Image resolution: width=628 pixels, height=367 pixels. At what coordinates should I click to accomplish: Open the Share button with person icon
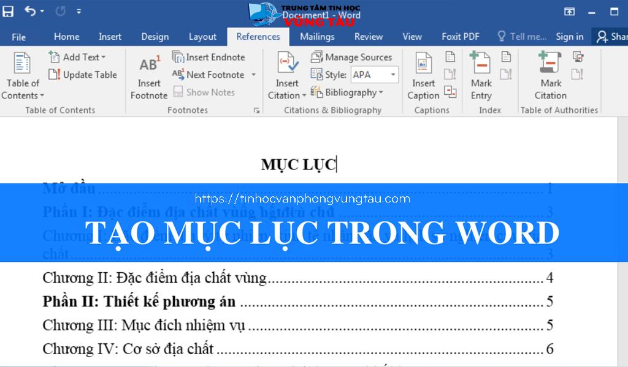point(611,37)
